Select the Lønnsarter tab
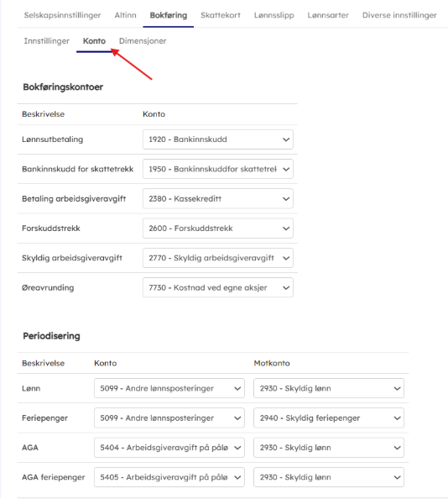The width and height of the screenshot is (448, 499). tap(328, 15)
